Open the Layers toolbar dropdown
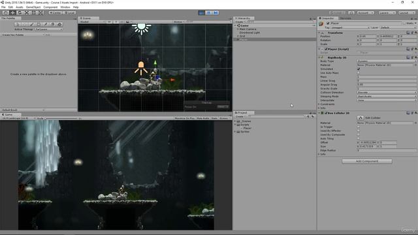 [x=387, y=13]
